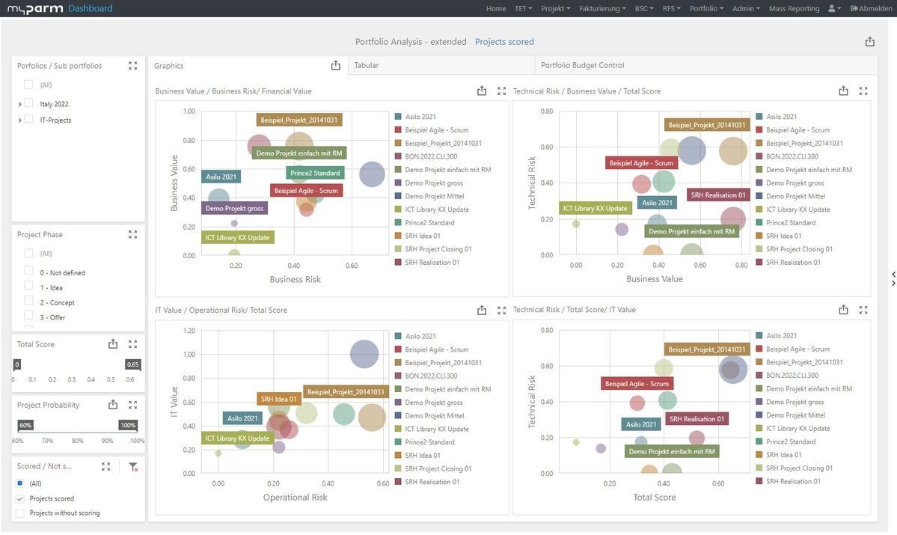This screenshot has height=535, width=897.
Task: Expand the IT-Projects portfolio tree node
Action: pyautogui.click(x=20, y=120)
